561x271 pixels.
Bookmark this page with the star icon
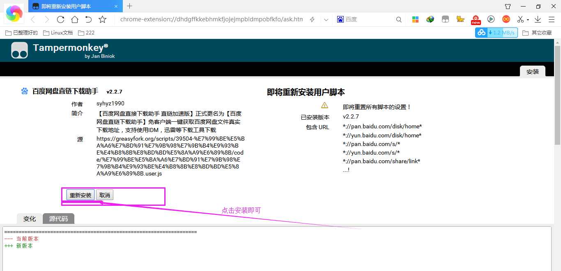(x=103, y=19)
